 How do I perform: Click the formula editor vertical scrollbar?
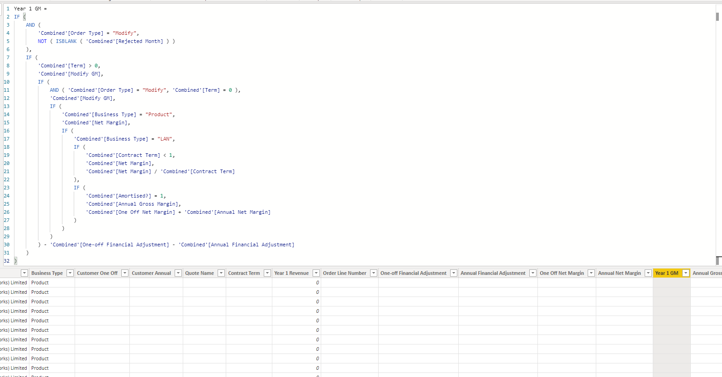pyautogui.click(x=717, y=136)
